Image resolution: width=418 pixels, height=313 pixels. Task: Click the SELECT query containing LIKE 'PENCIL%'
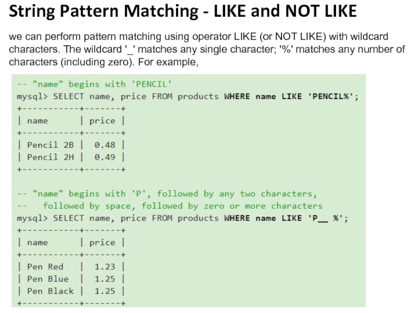[188, 97]
